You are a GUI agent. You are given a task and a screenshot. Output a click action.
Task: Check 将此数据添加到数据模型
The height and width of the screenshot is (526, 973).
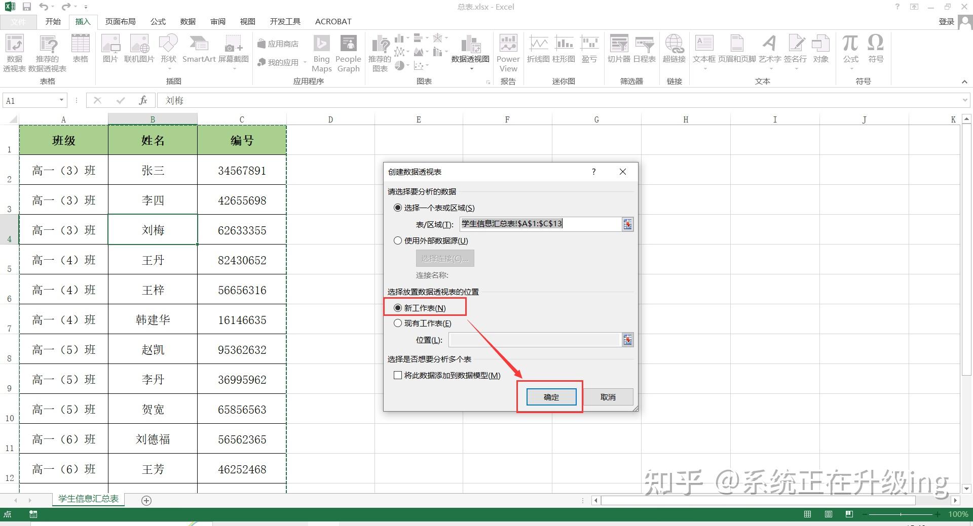coord(398,375)
